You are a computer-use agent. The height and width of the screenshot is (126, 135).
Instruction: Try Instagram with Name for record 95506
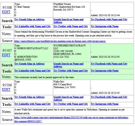(x=105, y=104)
